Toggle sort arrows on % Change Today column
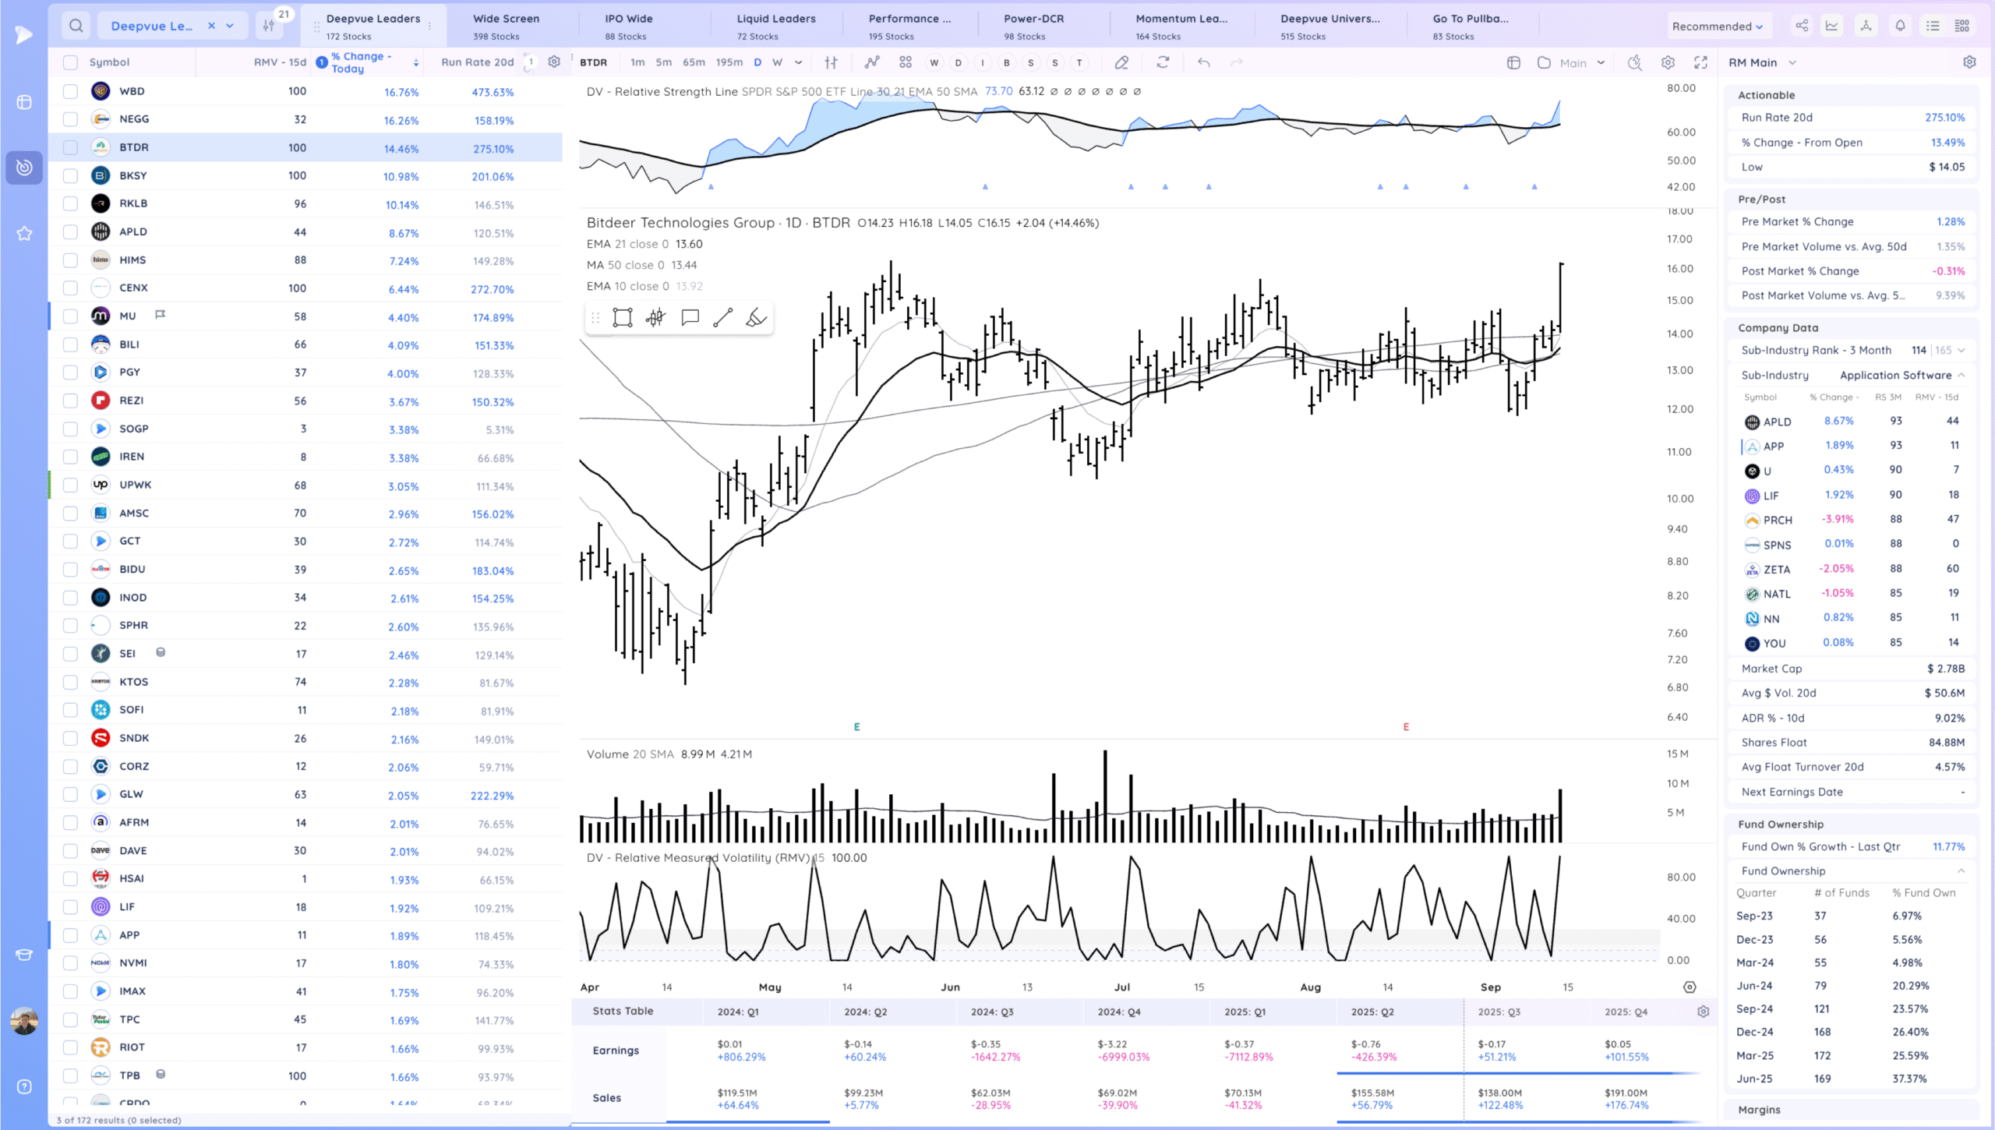The height and width of the screenshot is (1130, 1995). click(x=416, y=62)
